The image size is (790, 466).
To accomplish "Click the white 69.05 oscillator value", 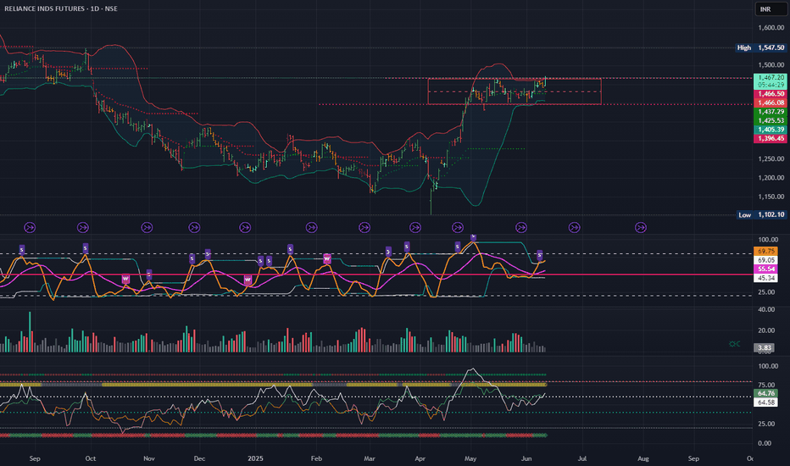I will pyautogui.click(x=765, y=260).
